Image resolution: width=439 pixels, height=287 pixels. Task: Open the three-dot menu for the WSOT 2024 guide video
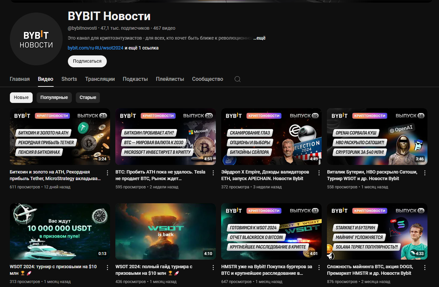pyautogui.click(x=213, y=267)
